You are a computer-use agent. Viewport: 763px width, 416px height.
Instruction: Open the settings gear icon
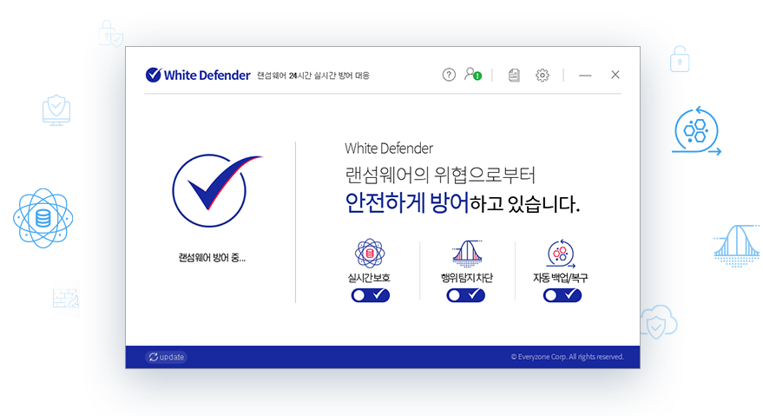[x=542, y=75]
